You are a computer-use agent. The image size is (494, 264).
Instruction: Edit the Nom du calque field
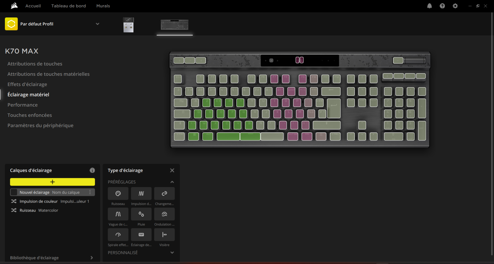pos(66,192)
